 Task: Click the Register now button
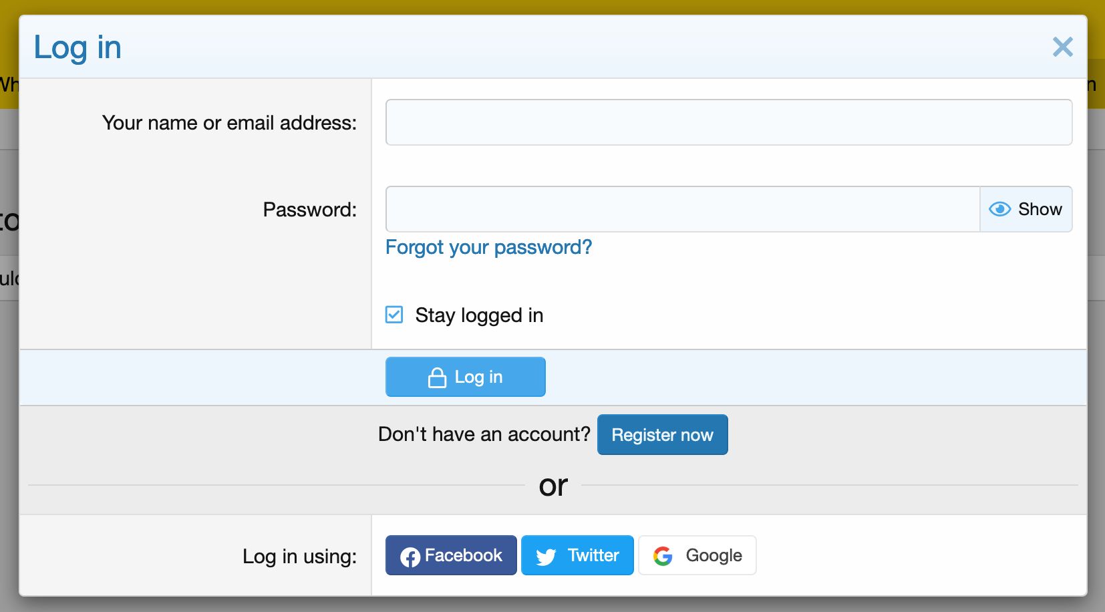[663, 435]
